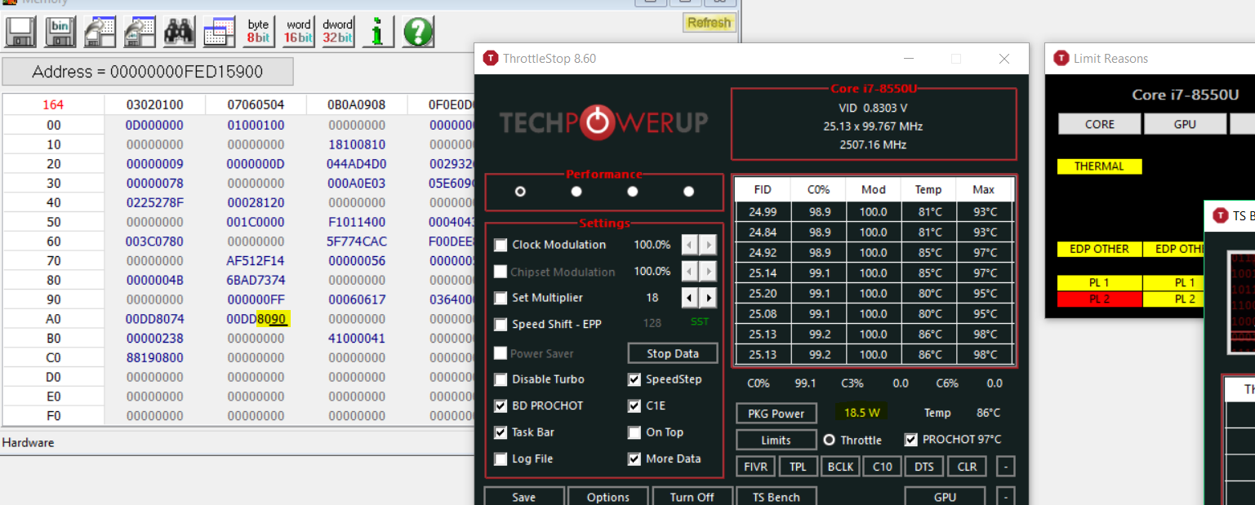1255x505 pixels.
Task: Switch to byte 8bit view
Action: tap(258, 32)
